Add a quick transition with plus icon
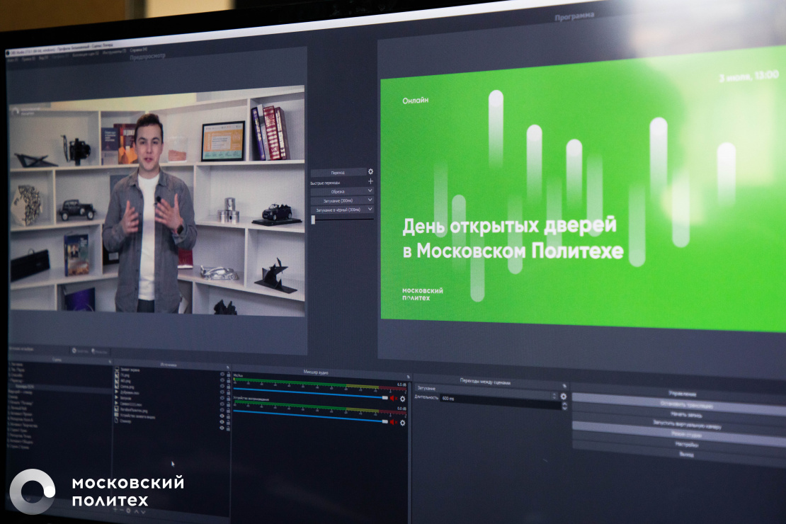Image resolution: width=786 pixels, height=524 pixels. pyautogui.click(x=370, y=181)
